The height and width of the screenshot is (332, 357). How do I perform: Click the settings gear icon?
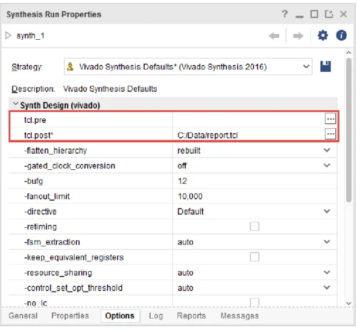[x=323, y=36]
